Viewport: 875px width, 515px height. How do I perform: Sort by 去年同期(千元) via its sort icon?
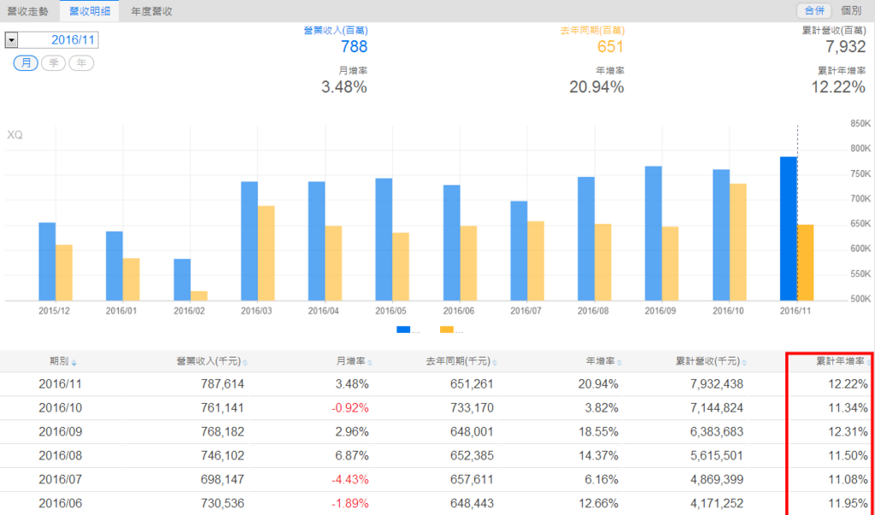[495, 363]
